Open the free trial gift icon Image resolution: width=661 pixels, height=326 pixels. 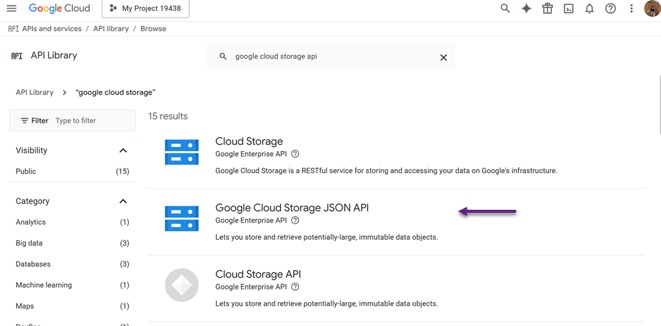click(x=547, y=9)
